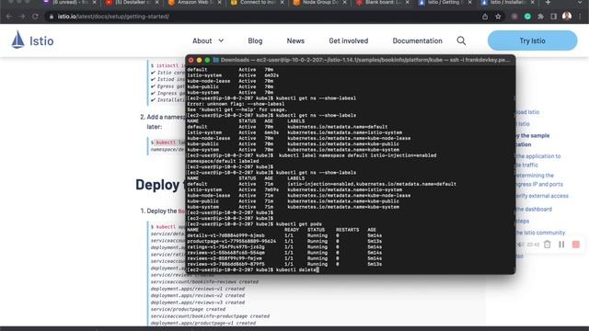The image size is (589, 331).
Task: Bookmark the page with the star icon
Action: [x=498, y=17]
